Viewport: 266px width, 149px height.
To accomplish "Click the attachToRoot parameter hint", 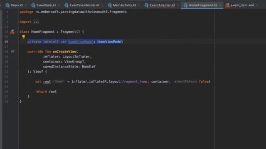I will pos(185,82).
